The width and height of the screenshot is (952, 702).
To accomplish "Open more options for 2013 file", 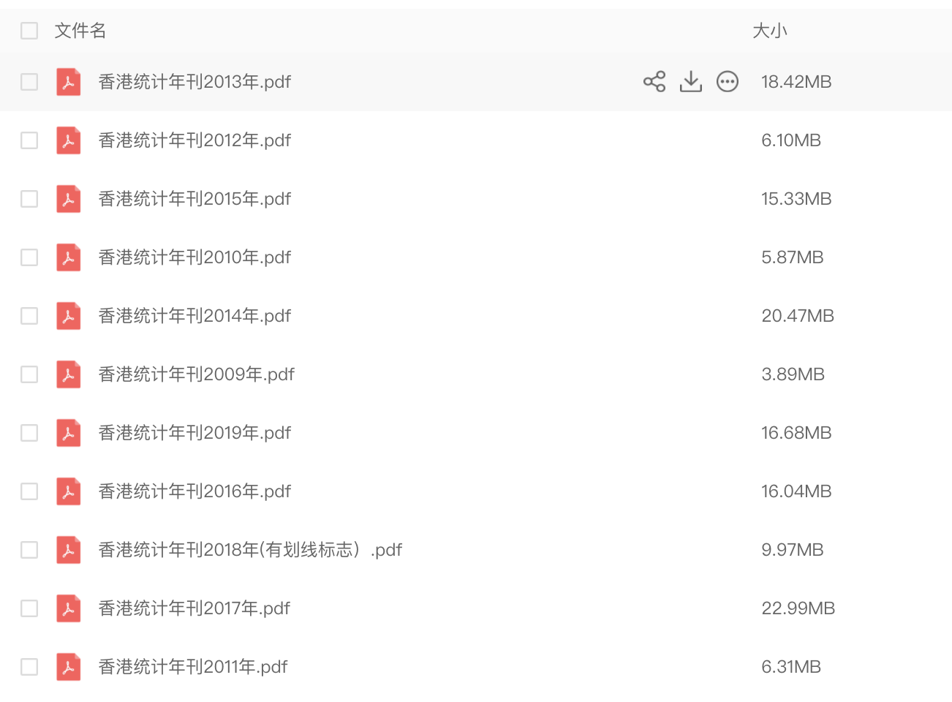I will click(x=728, y=81).
